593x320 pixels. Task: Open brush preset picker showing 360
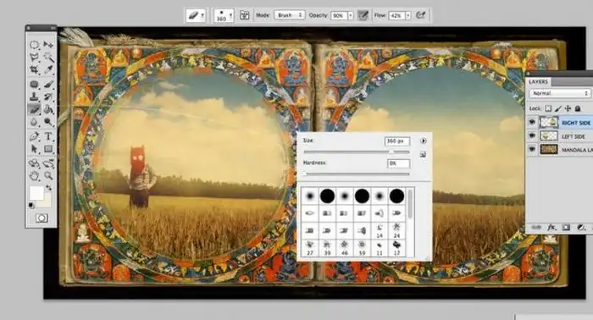224,15
